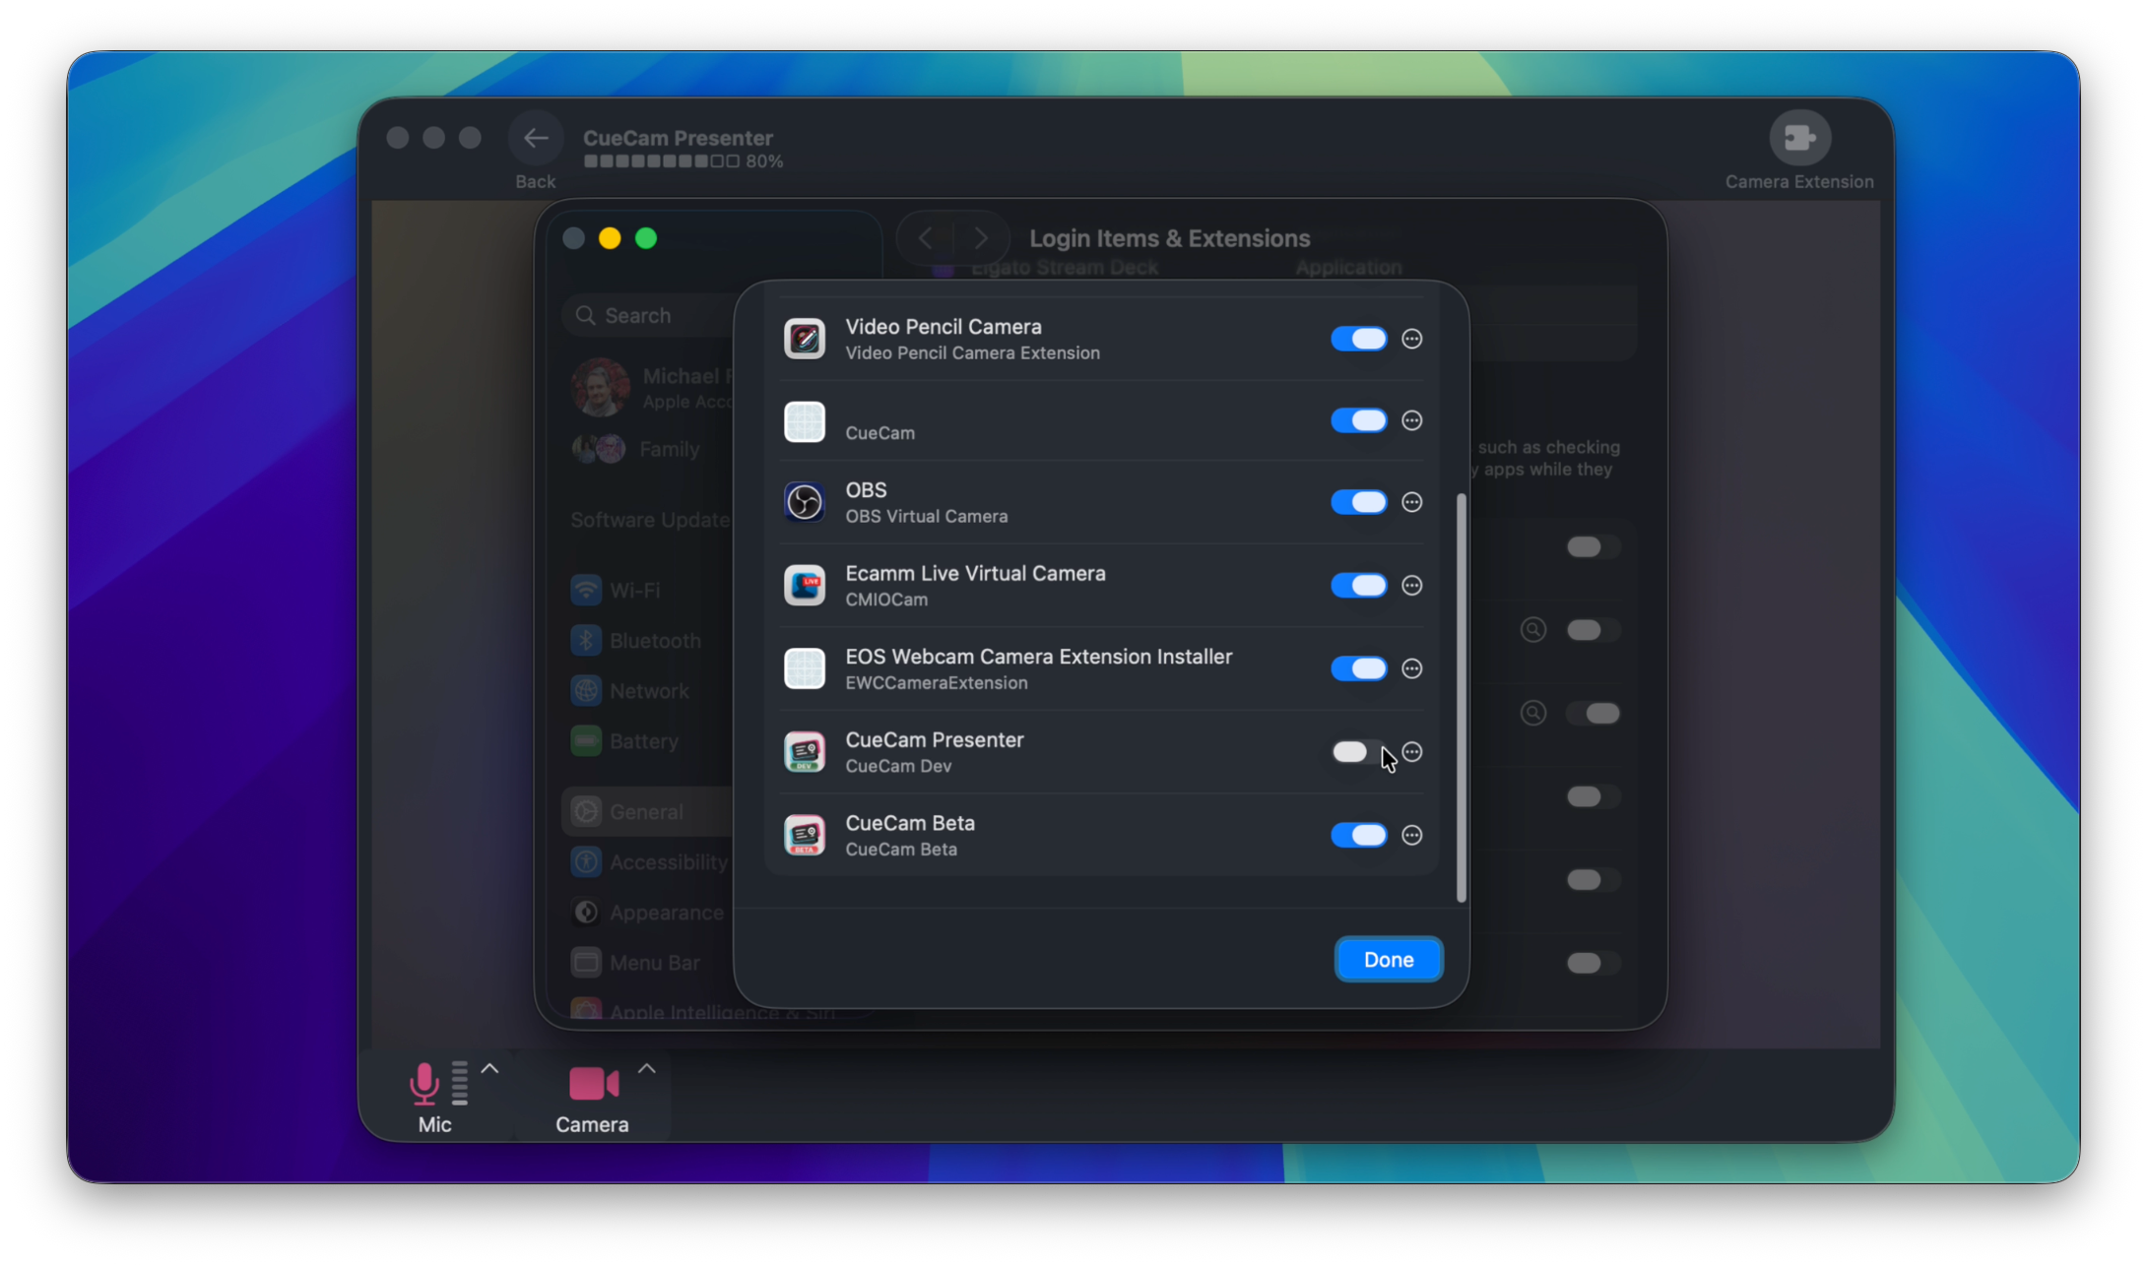Screen dimensions: 2147x1266
Task: Click the Ecamm Live Virtual Camera icon
Action: (804, 586)
